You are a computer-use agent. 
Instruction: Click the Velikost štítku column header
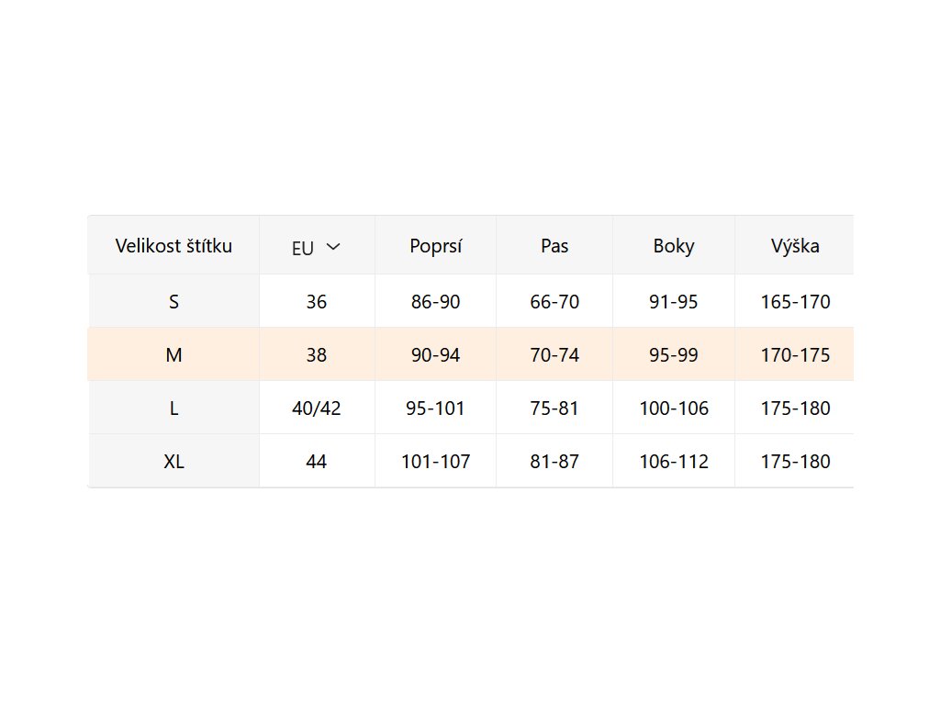[x=173, y=246]
